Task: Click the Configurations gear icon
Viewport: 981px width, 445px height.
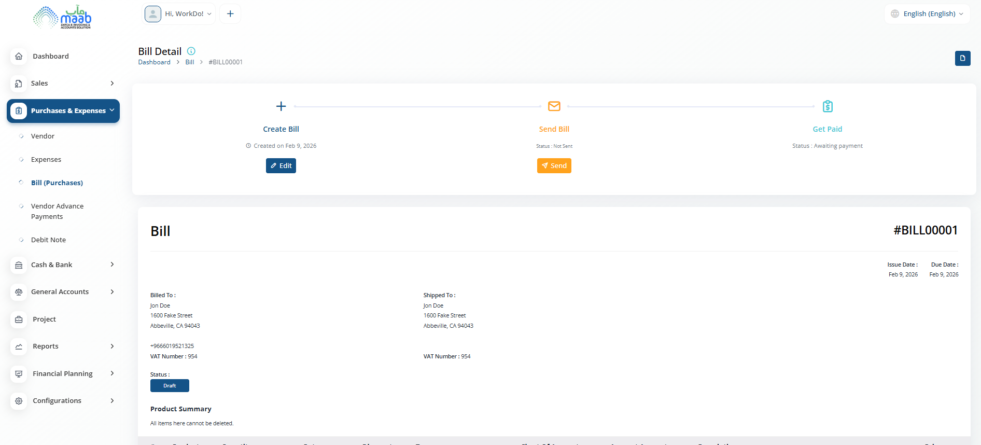Action: [19, 401]
